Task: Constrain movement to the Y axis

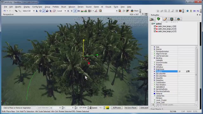Action: tap(72, 11)
